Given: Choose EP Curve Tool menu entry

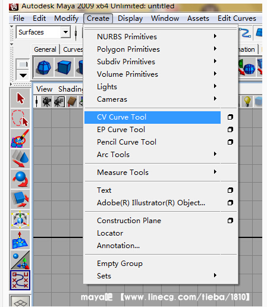Looking at the screenshot, I should point(152,130).
